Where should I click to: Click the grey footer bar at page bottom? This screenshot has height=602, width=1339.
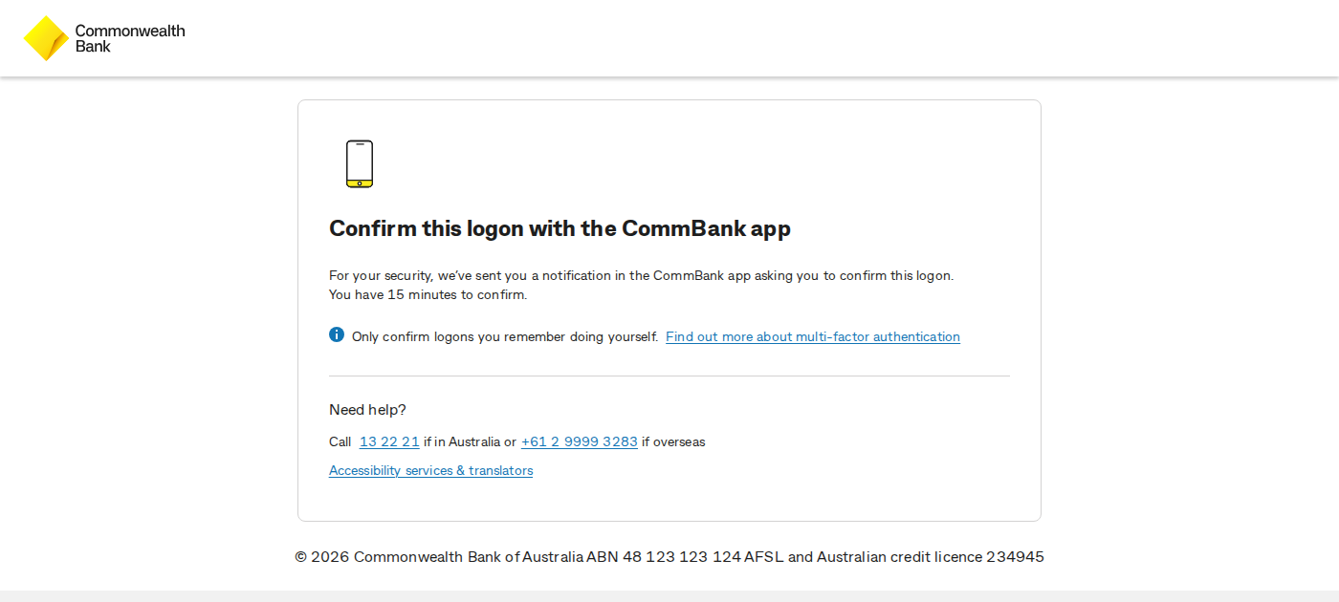[x=669, y=596]
